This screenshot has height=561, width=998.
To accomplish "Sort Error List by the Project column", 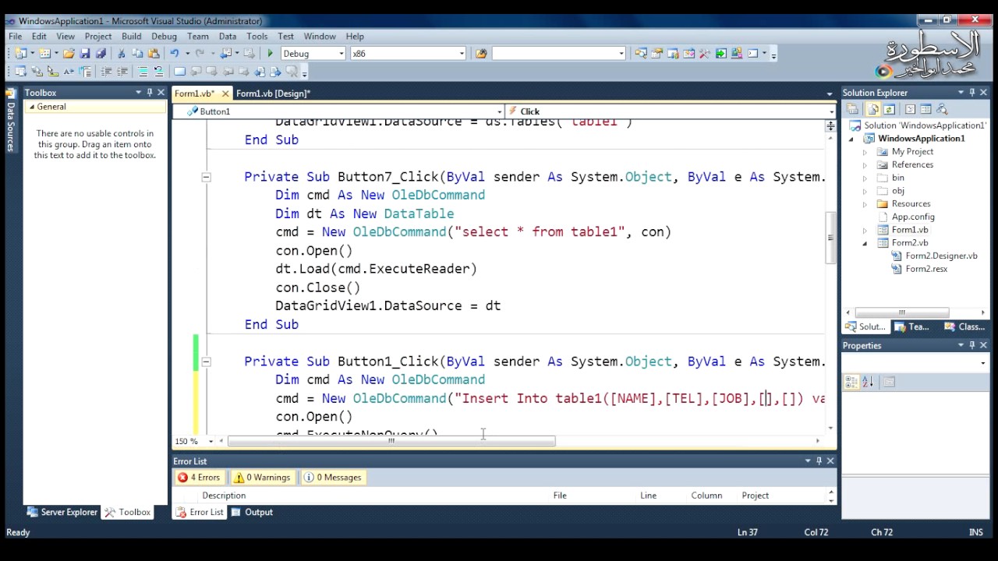I will click(x=756, y=496).
